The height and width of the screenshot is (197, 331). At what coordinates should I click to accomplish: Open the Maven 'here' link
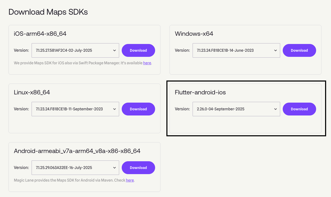click(130, 180)
